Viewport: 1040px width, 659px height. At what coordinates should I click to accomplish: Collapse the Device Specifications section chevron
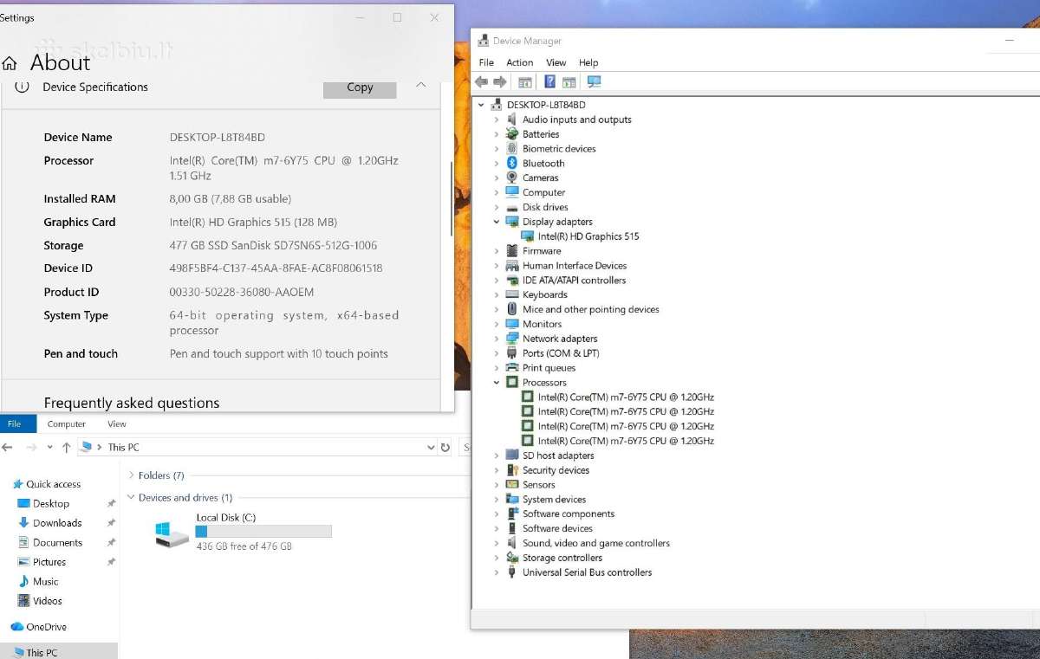click(x=420, y=85)
